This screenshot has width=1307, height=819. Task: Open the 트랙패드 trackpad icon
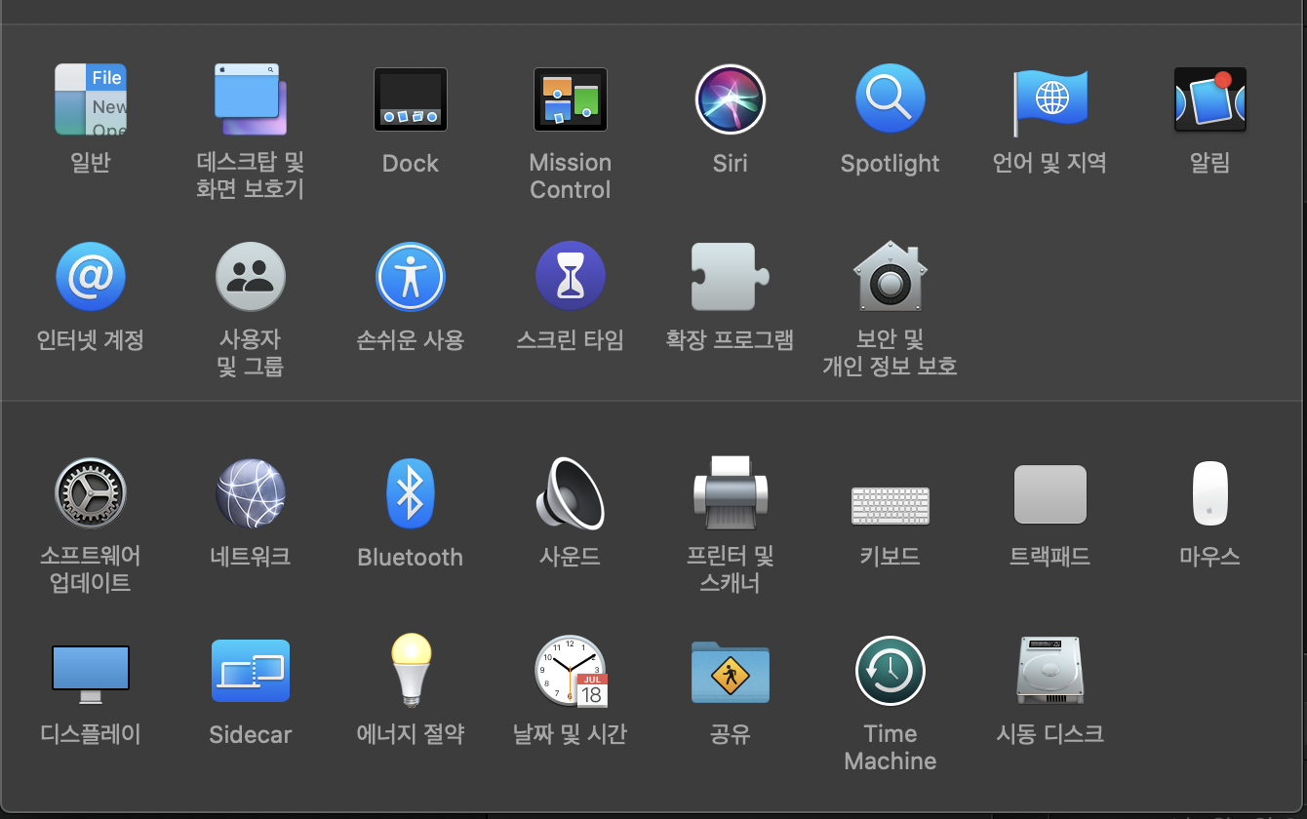1050,494
